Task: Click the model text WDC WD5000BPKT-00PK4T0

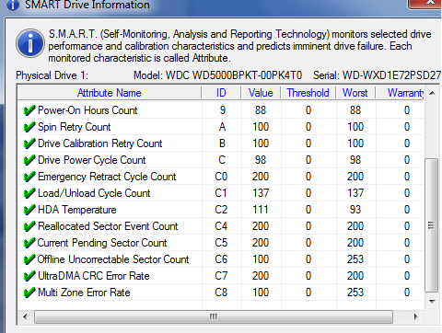Action: click(x=234, y=75)
